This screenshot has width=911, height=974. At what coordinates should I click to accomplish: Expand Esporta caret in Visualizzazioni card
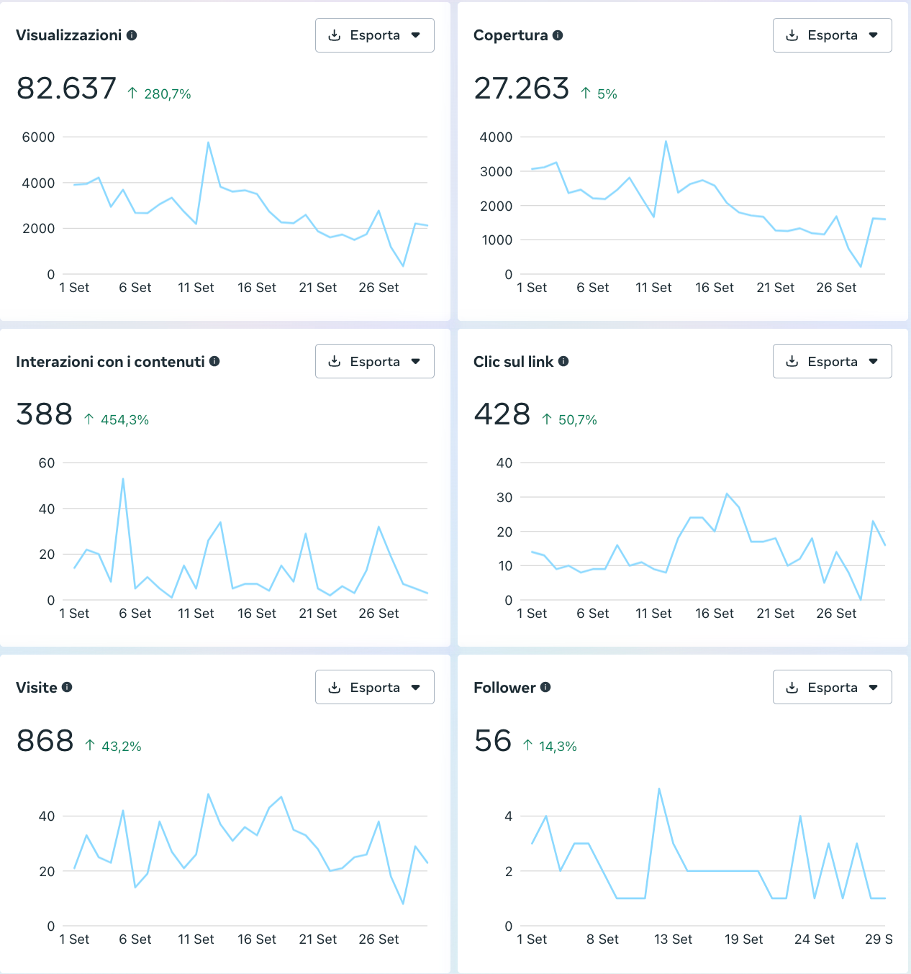[415, 35]
